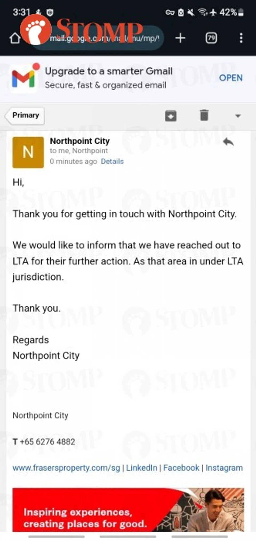The height and width of the screenshot is (541, 256).
Task: Tap the browser address bar
Action: point(104,38)
